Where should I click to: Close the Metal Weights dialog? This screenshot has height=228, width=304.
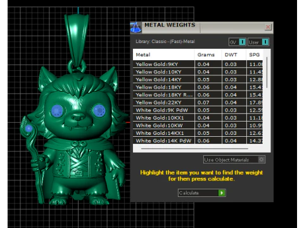pos(268,27)
